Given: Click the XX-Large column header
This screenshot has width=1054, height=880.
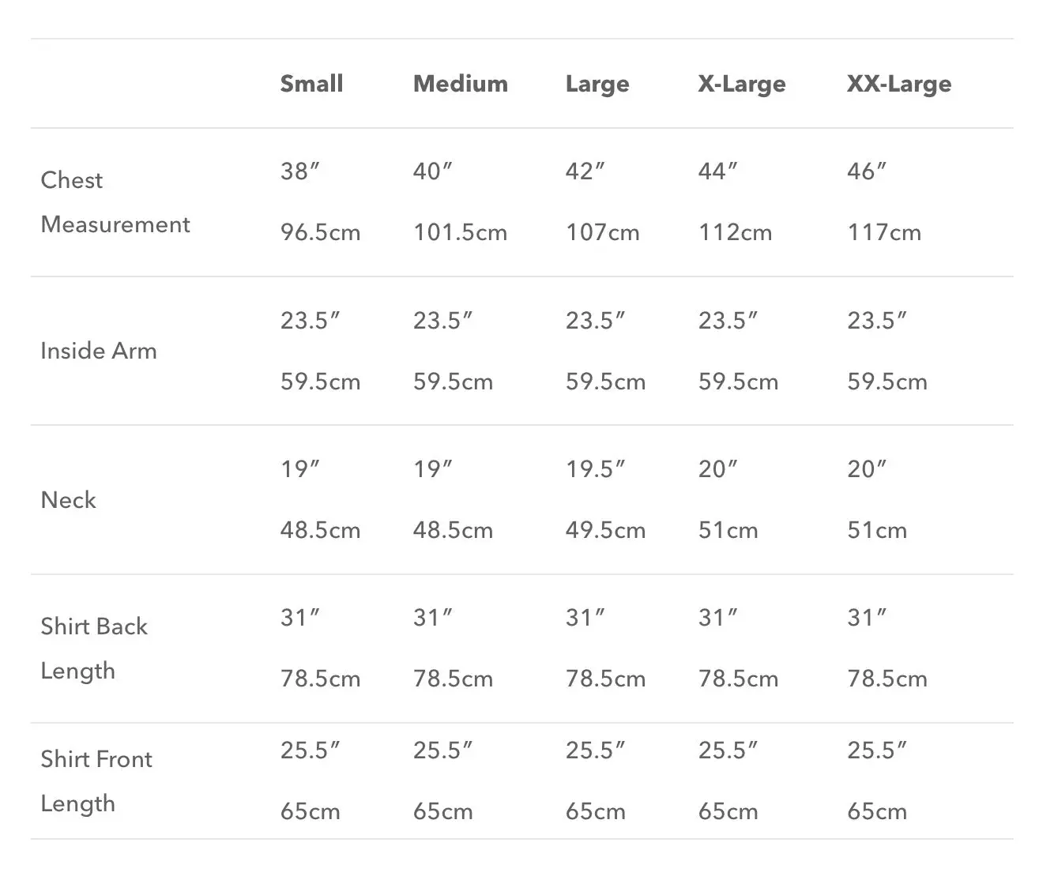Looking at the screenshot, I should [x=898, y=84].
